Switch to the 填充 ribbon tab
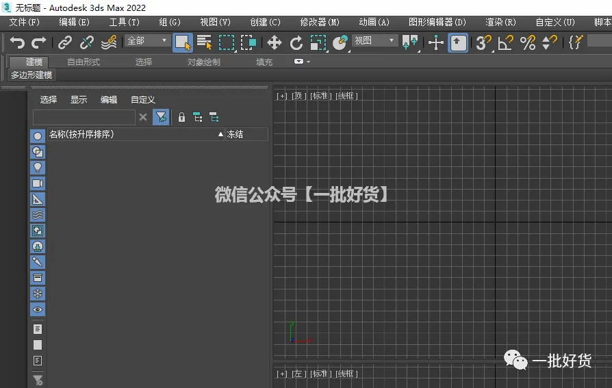612x388 pixels. coord(264,62)
